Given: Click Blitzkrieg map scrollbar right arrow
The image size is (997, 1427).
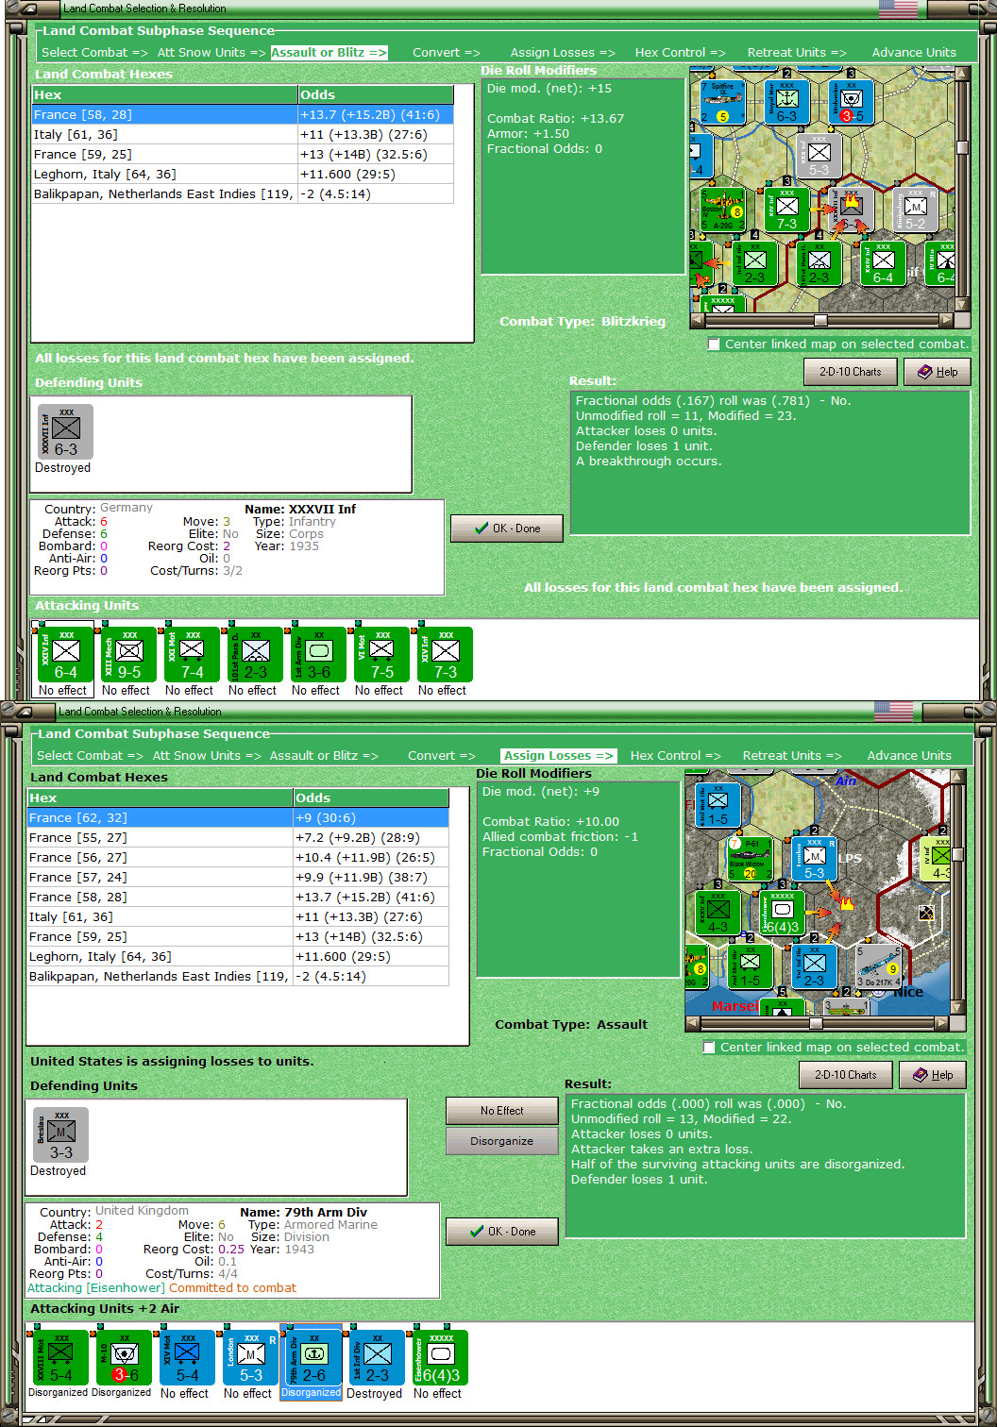Looking at the screenshot, I should point(945,320).
